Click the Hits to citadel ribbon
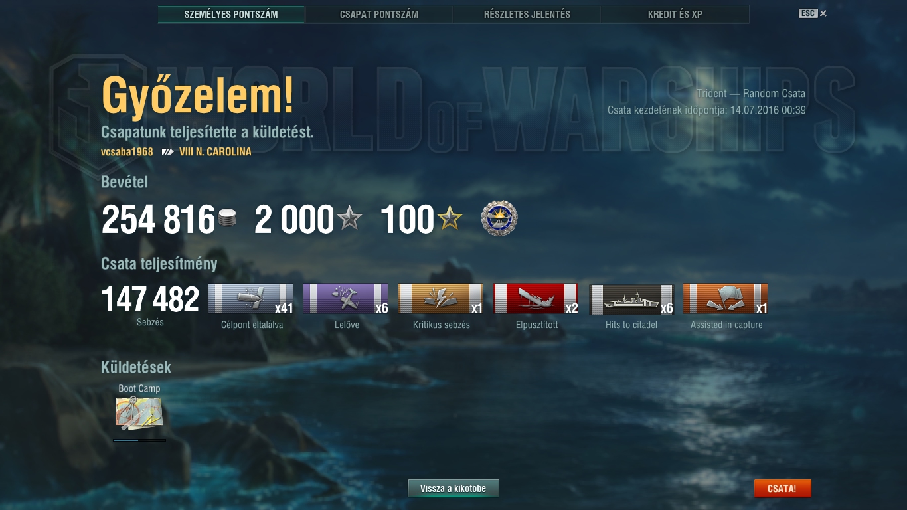907x510 pixels. (631, 299)
